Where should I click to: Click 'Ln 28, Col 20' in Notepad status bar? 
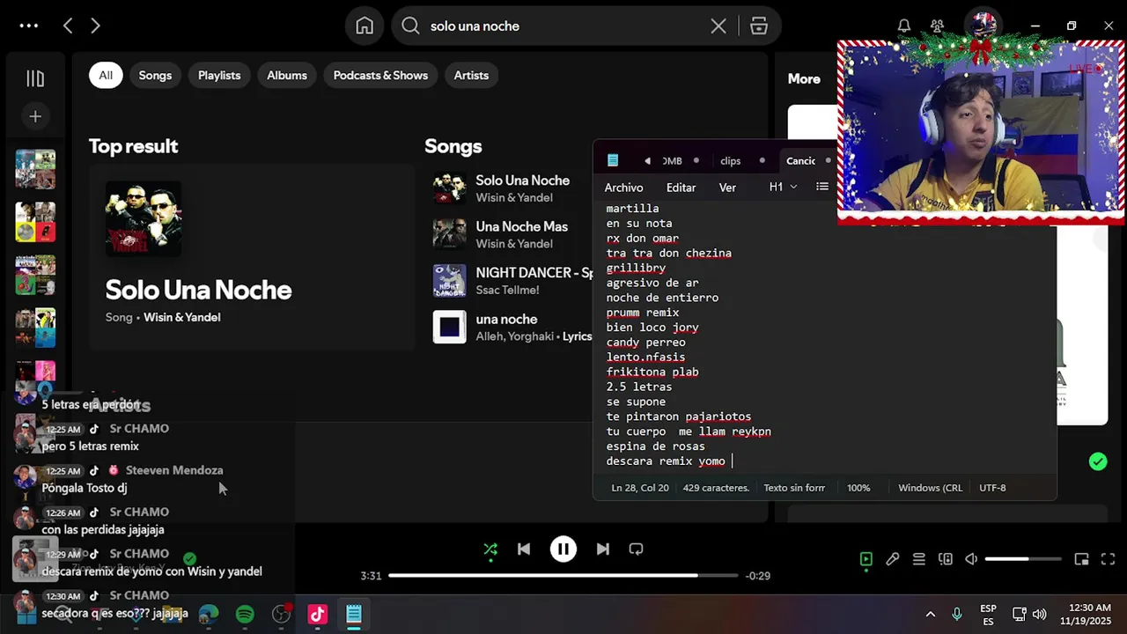[x=640, y=488]
